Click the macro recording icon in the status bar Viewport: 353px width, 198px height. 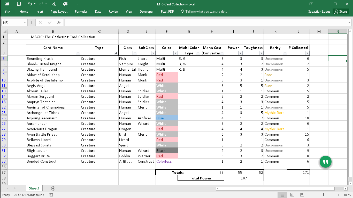pyautogui.click(x=51, y=195)
